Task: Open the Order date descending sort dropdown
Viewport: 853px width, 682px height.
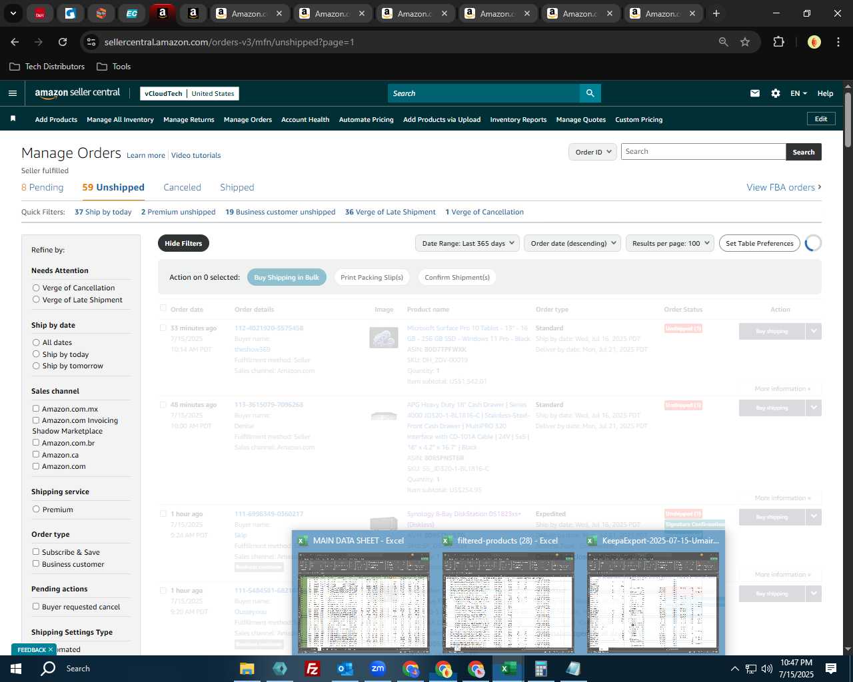Action: tap(572, 243)
